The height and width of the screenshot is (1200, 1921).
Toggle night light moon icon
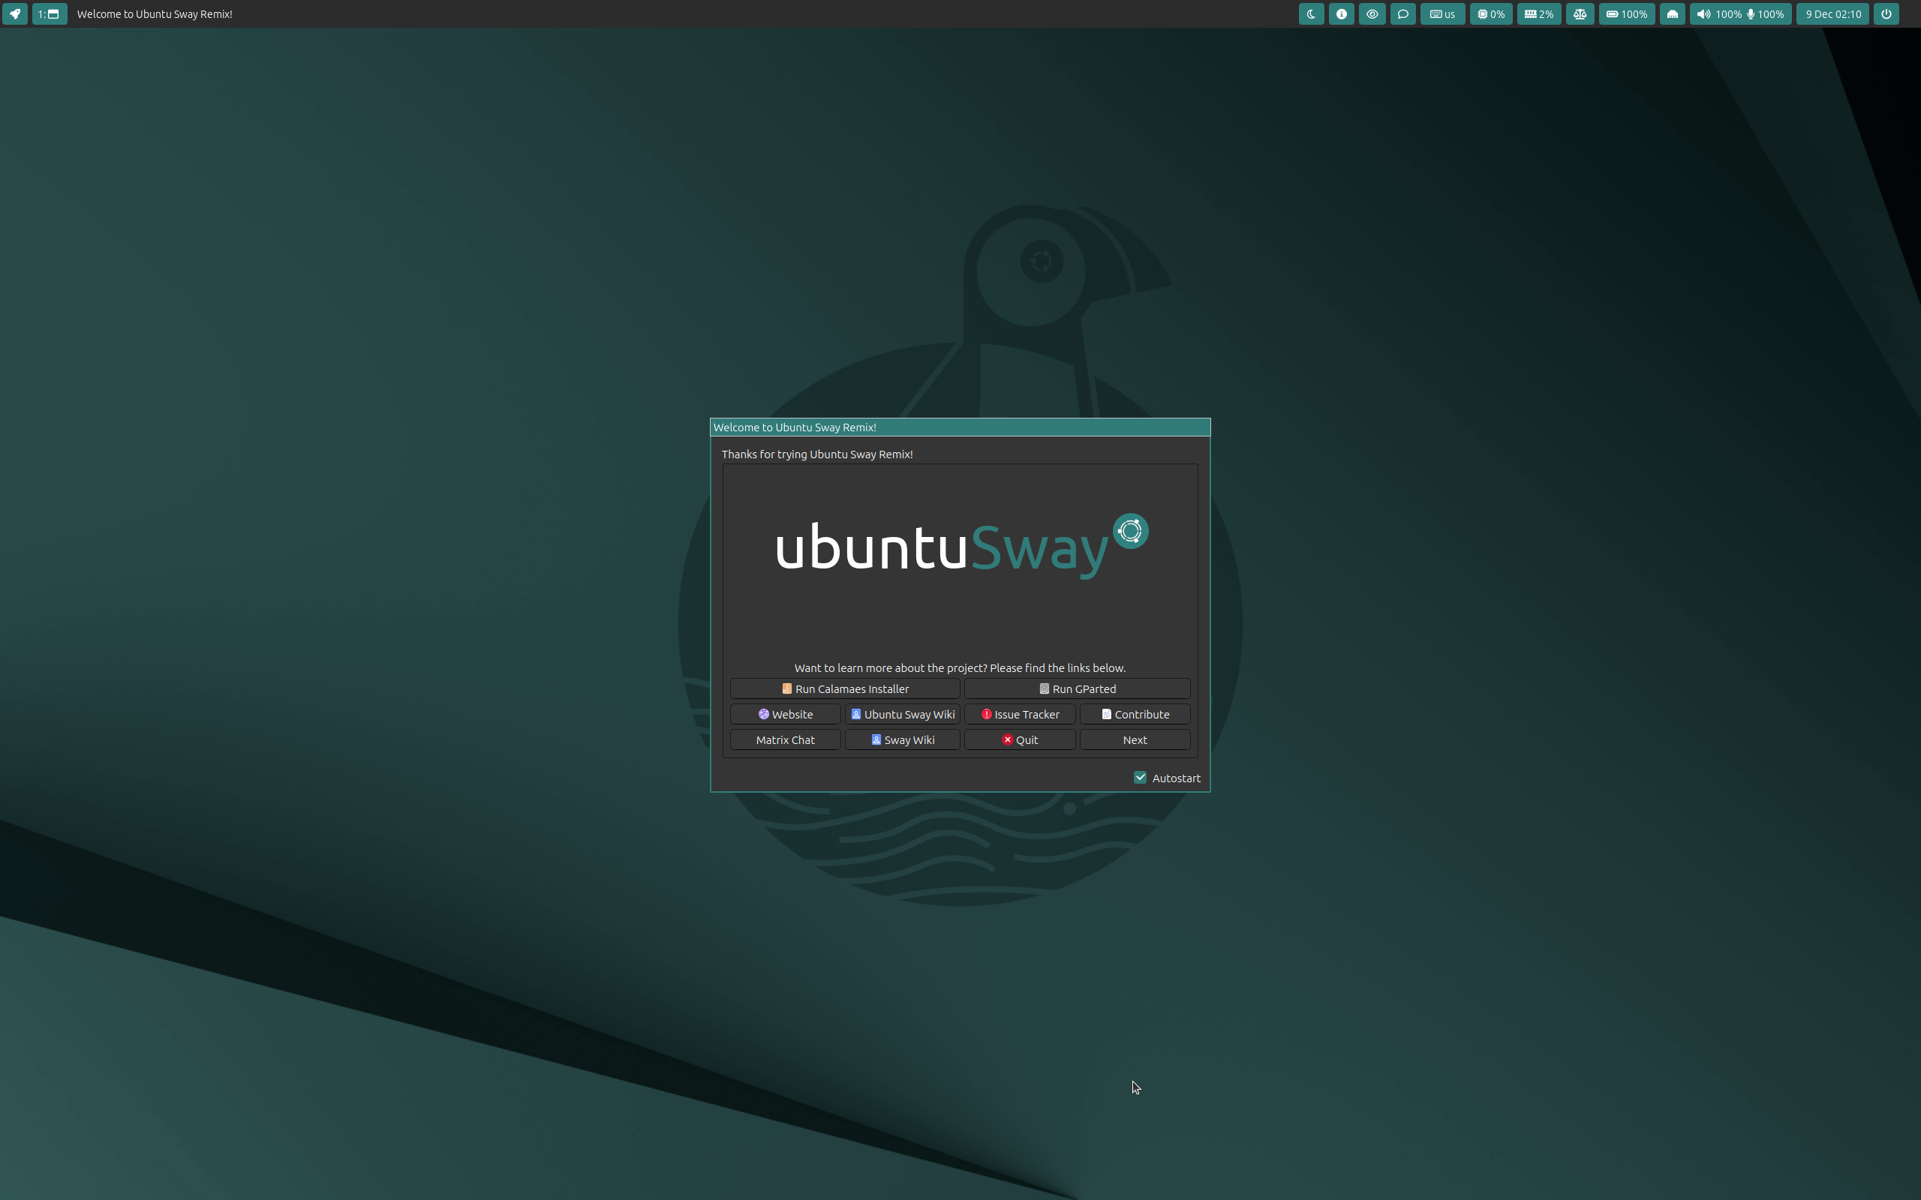tap(1312, 13)
